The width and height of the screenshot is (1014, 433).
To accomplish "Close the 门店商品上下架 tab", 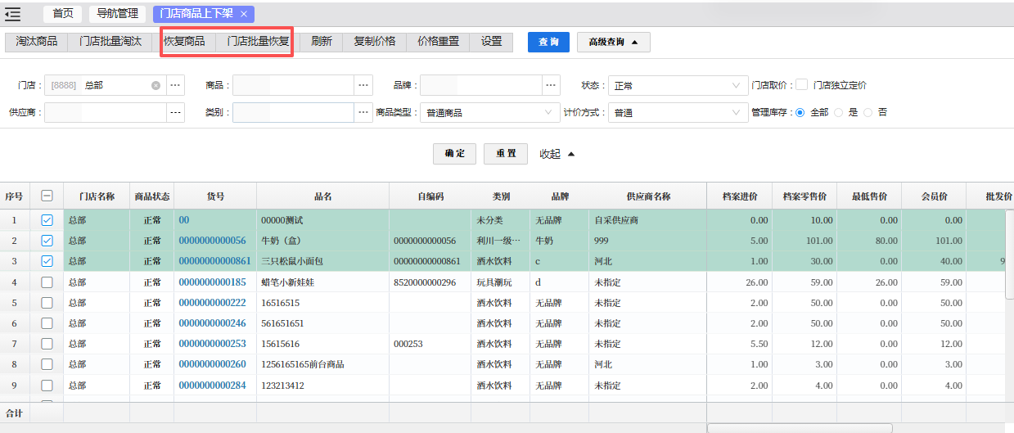I will coord(244,14).
